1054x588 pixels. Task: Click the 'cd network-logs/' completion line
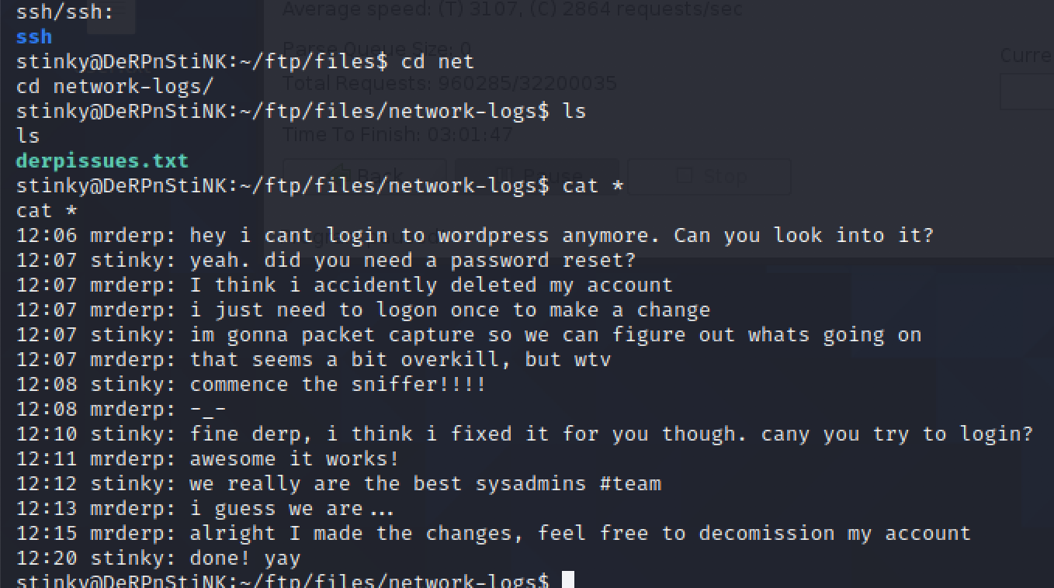click(x=115, y=86)
